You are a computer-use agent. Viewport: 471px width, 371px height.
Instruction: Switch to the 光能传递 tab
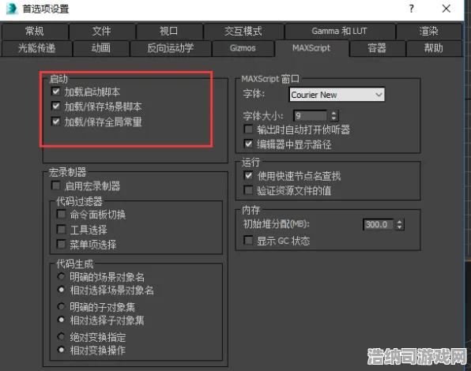pyautogui.click(x=36, y=48)
